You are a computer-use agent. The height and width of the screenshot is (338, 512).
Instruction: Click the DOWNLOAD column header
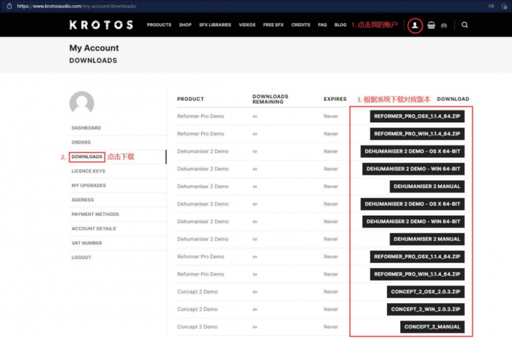pyautogui.click(x=453, y=99)
